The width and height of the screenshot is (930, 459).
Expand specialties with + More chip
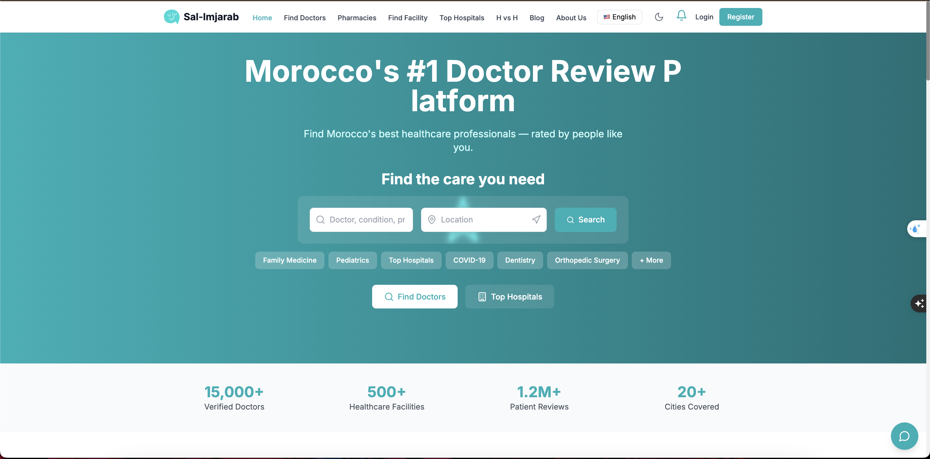651,260
